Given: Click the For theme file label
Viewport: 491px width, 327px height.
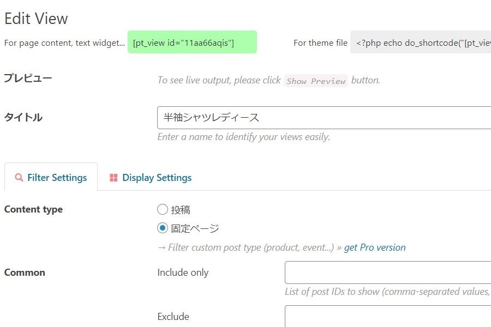Looking at the screenshot, I should click(x=320, y=43).
